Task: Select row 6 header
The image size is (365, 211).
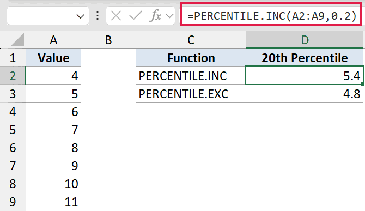Action: [x=13, y=147]
